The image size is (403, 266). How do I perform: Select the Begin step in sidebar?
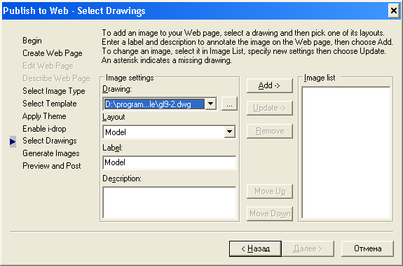point(32,41)
